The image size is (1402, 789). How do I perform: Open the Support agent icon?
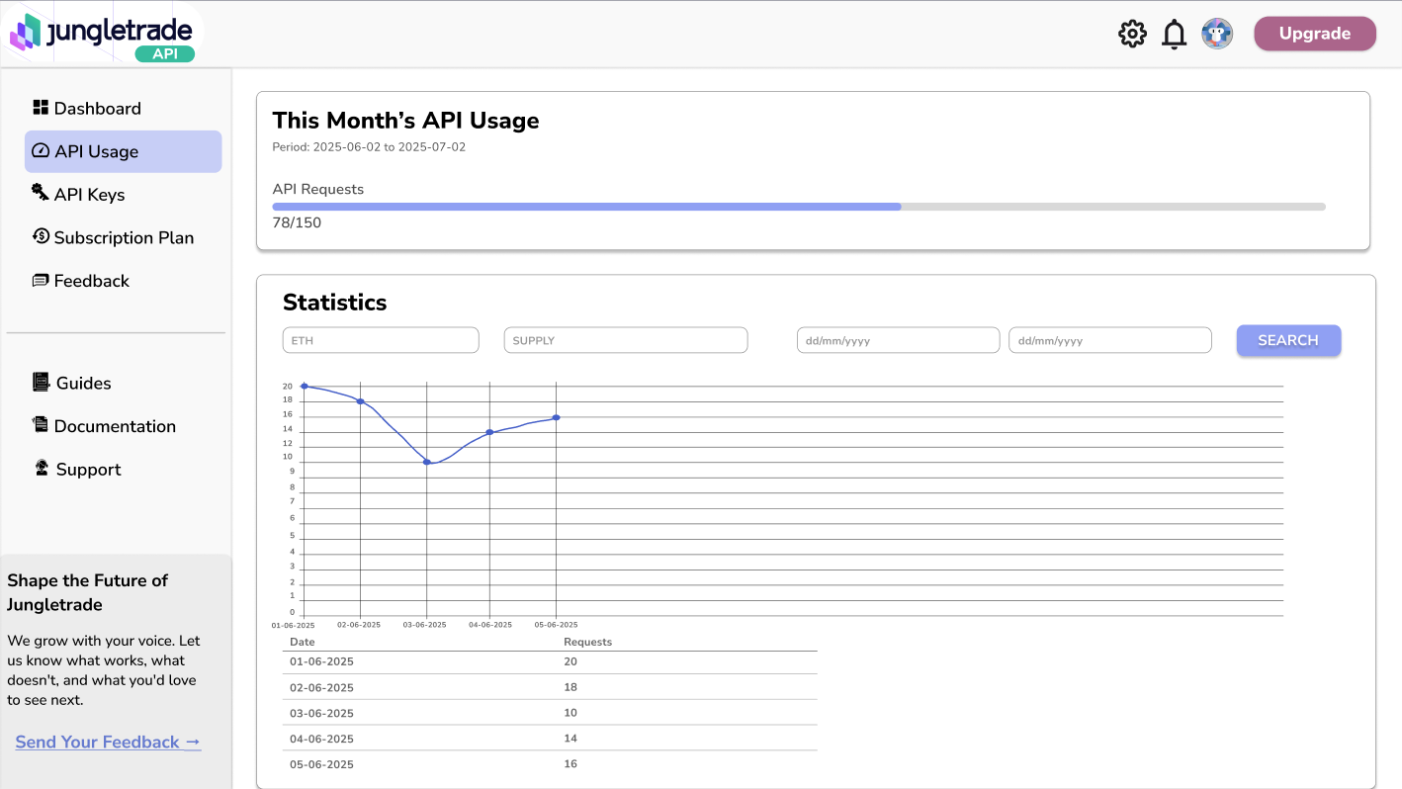[41, 468]
